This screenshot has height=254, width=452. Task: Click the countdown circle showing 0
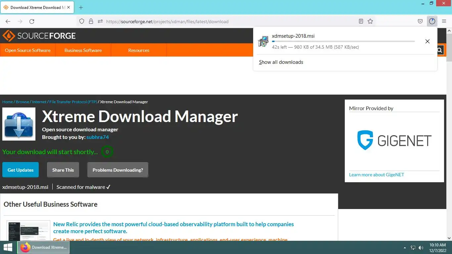107,152
